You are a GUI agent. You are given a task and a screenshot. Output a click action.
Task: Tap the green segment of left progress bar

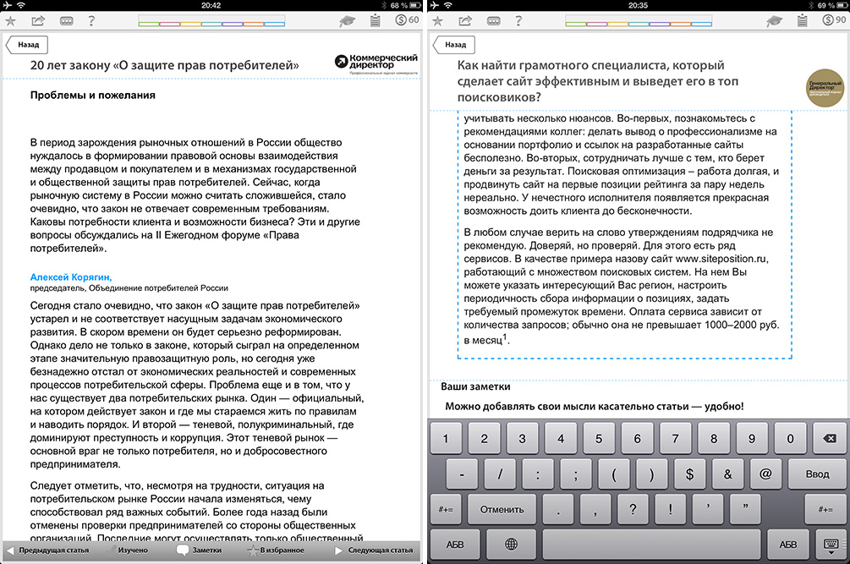[149, 24]
